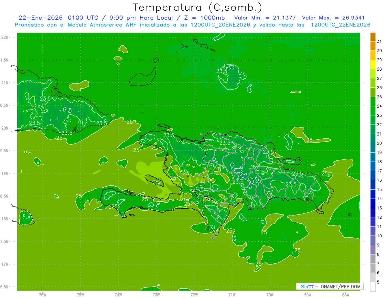388x299 pixels.
Task: Click the "72W" longitude axis label
Action: [194, 295]
